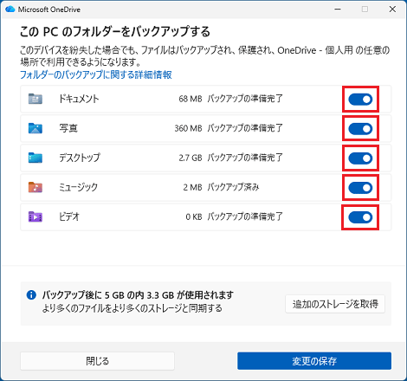Viewport: 407px width, 381px height.
Task: Click the 0 KB size value
Action: click(194, 216)
